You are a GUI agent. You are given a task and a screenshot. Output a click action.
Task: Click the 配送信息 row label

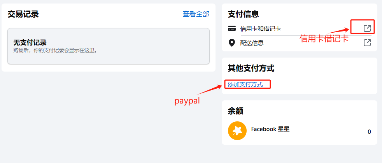[x=252, y=43]
